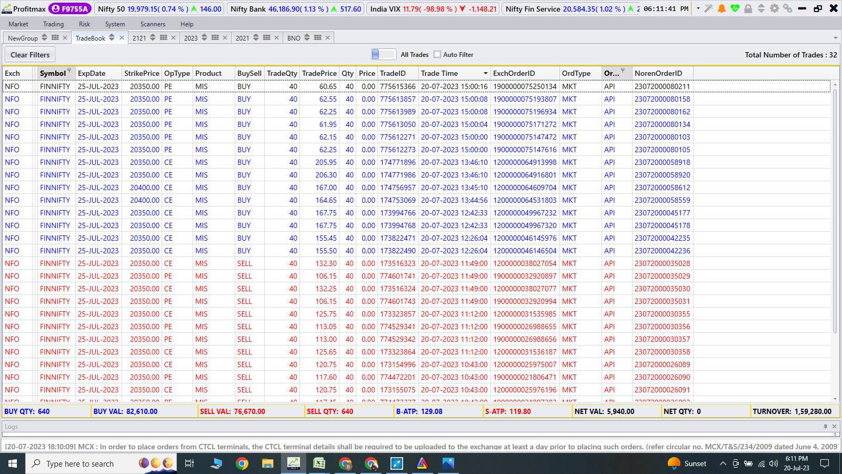The height and width of the screenshot is (474, 842).
Task: Click the Nifty 50 index ticker
Action: point(159,9)
